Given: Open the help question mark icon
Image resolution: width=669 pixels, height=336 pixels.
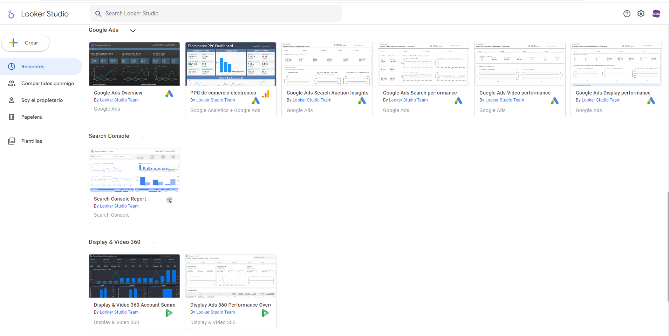Looking at the screenshot, I should point(627,14).
